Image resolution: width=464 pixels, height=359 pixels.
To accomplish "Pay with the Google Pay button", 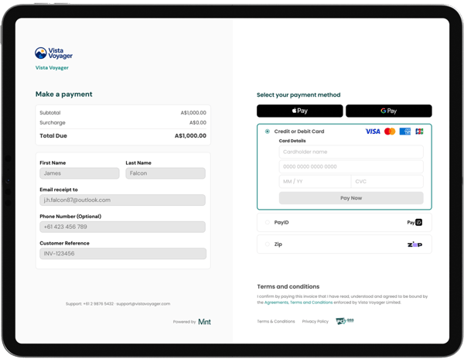I will (389, 111).
